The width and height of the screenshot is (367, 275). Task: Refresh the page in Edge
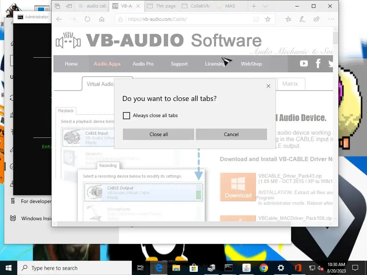pos(87,19)
